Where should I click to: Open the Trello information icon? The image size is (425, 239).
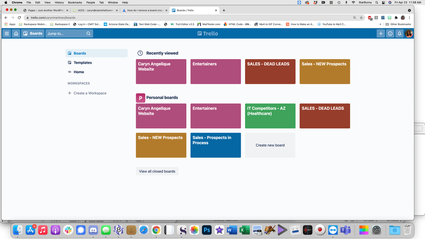point(390,34)
